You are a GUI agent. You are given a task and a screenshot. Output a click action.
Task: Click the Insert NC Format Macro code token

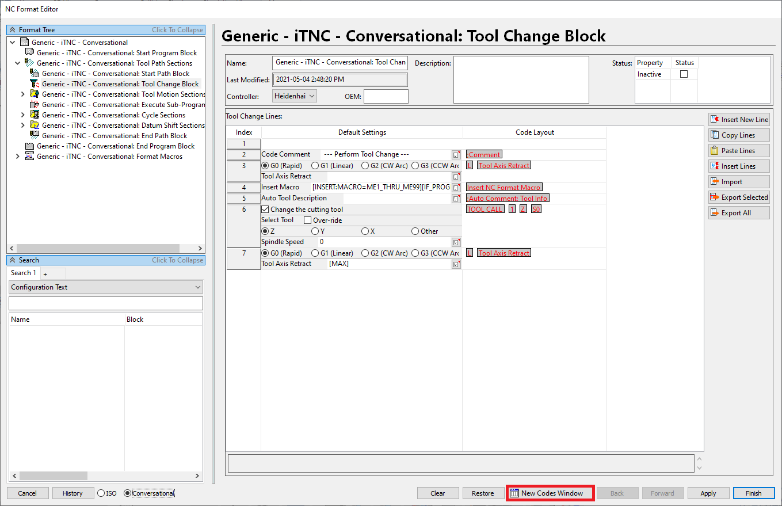[x=504, y=188]
